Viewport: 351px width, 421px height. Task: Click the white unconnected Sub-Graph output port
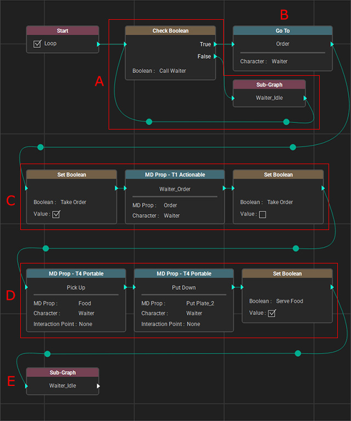click(x=99, y=386)
